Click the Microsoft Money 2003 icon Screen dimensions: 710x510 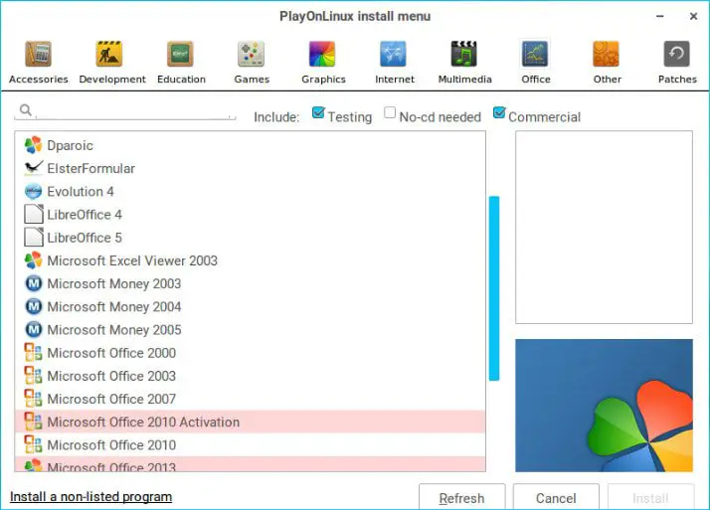pyautogui.click(x=34, y=283)
